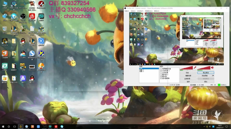Open the blue X tool desktop shortcut

click(41, 55)
